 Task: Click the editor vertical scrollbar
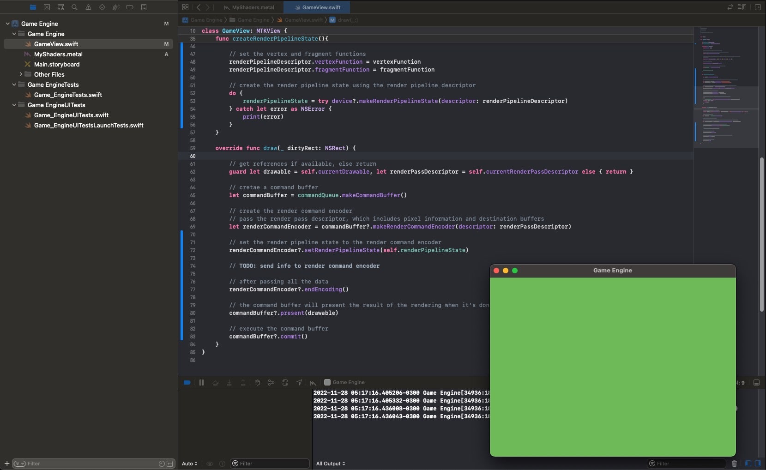click(762, 235)
